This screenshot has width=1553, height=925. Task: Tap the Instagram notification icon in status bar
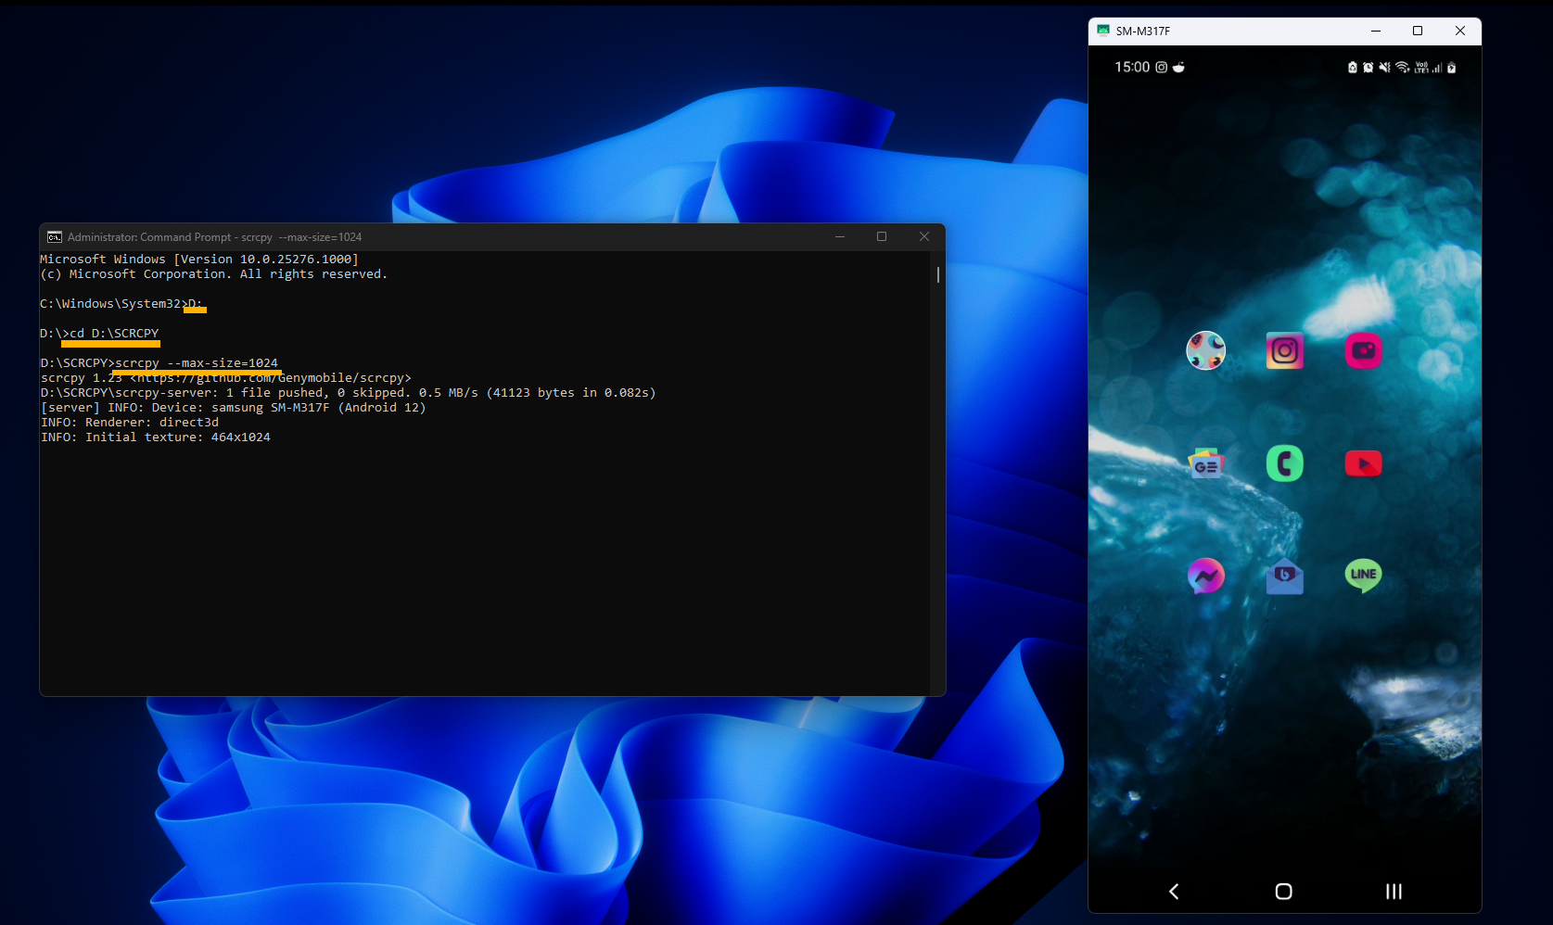[1161, 67]
